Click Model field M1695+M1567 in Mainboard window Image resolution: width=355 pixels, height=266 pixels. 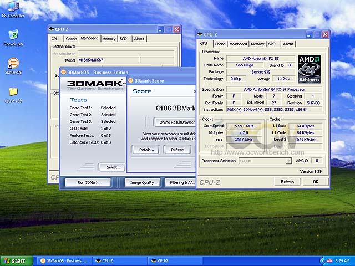[x=109, y=60]
